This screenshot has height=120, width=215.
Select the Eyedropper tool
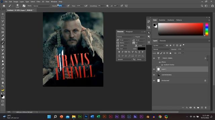click(3, 36)
